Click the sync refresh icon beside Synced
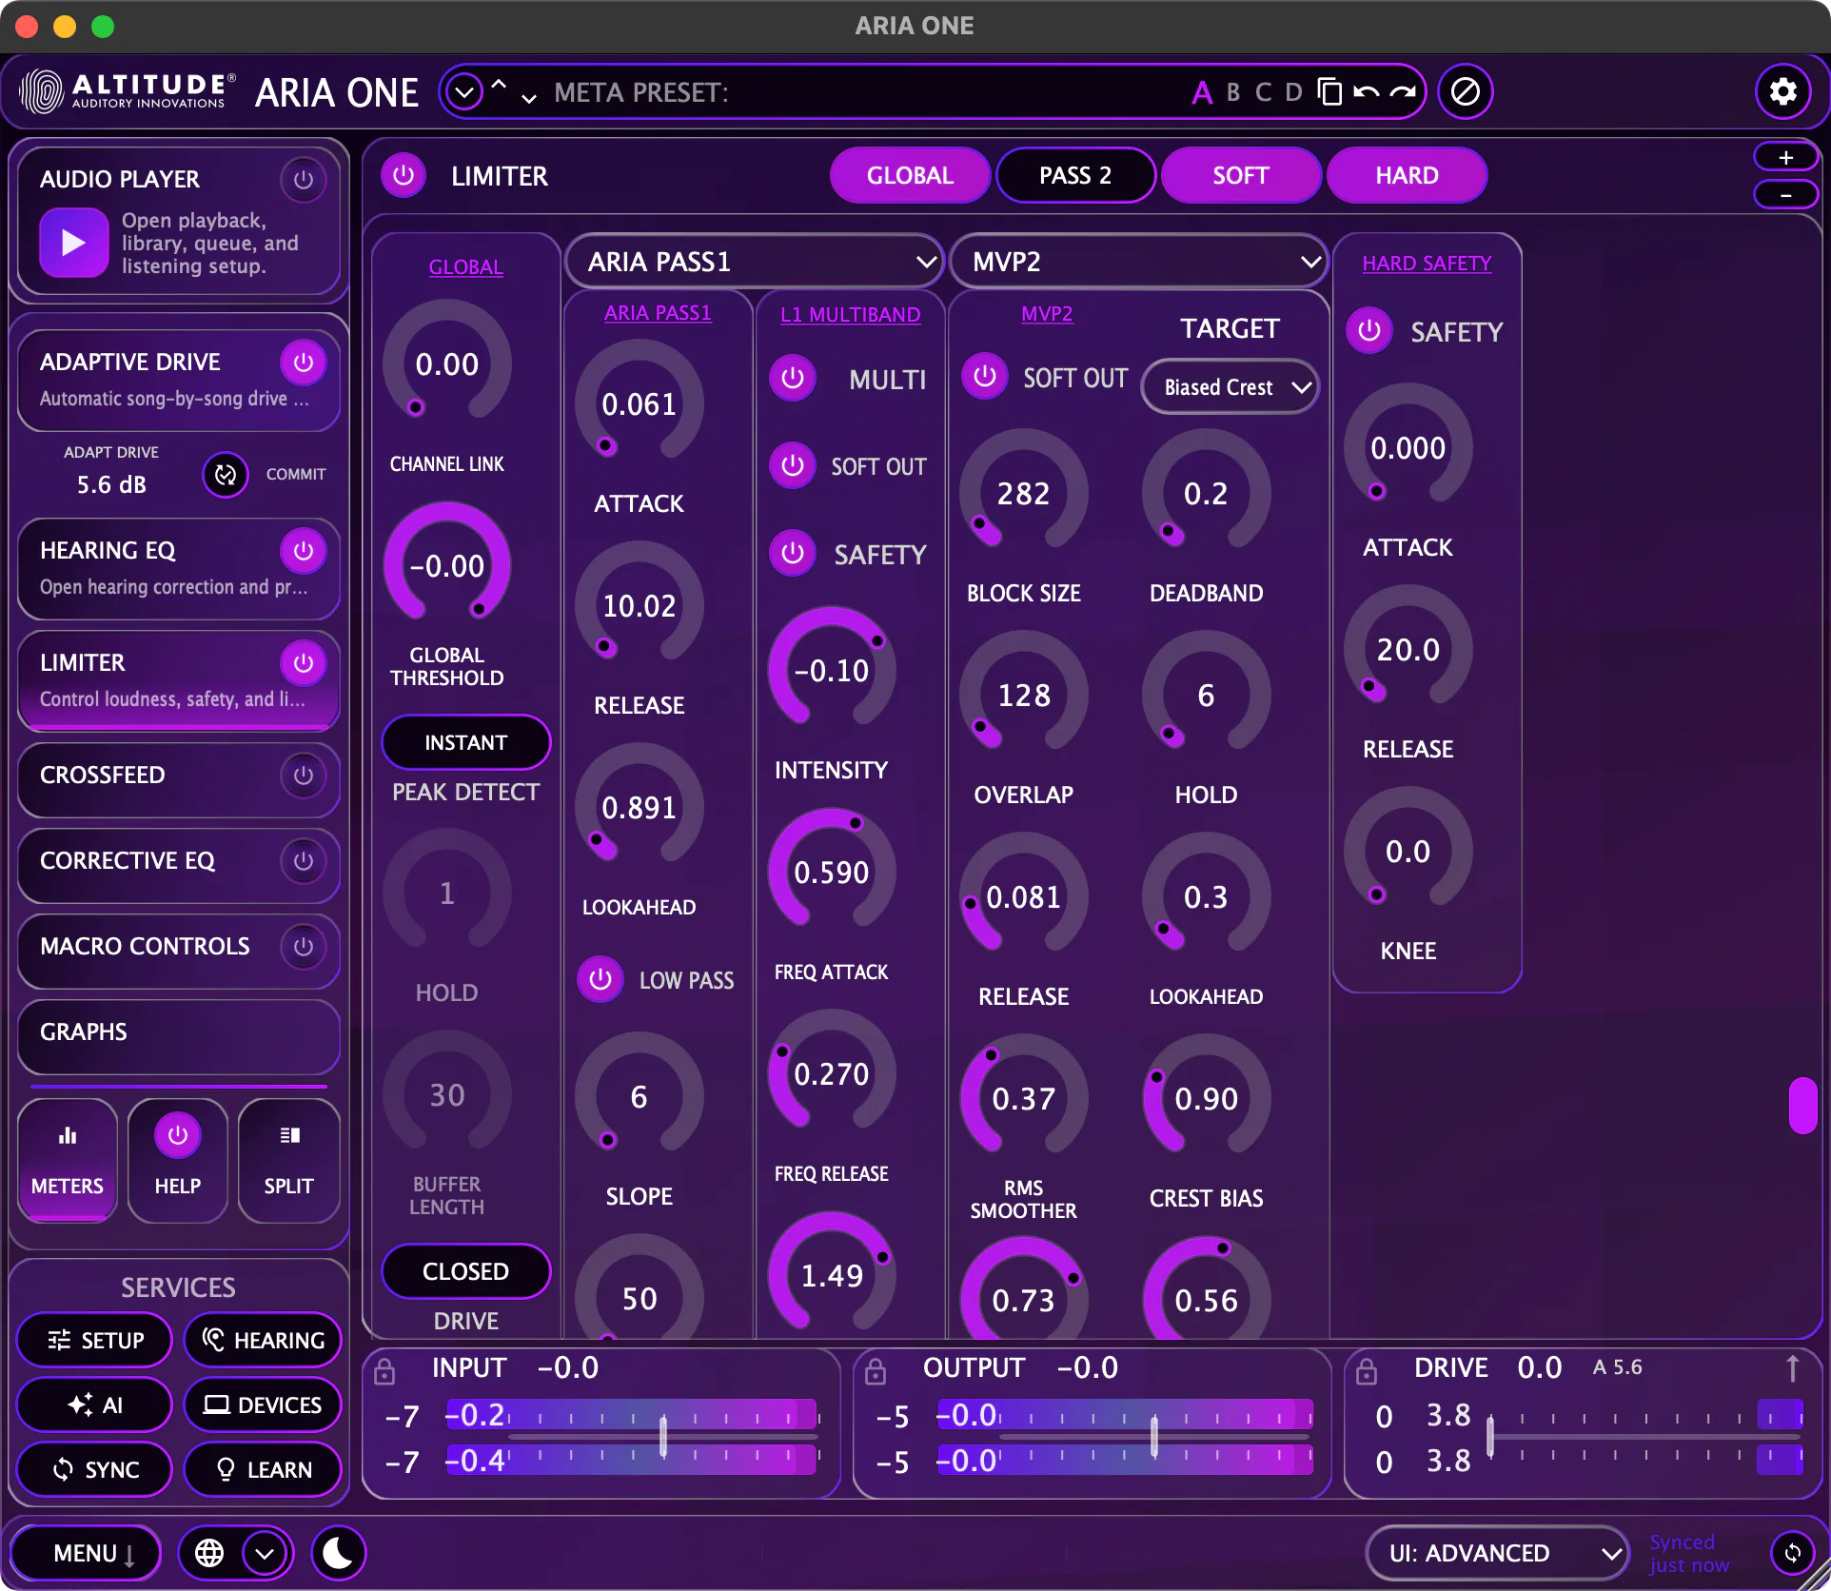 1792,1553
